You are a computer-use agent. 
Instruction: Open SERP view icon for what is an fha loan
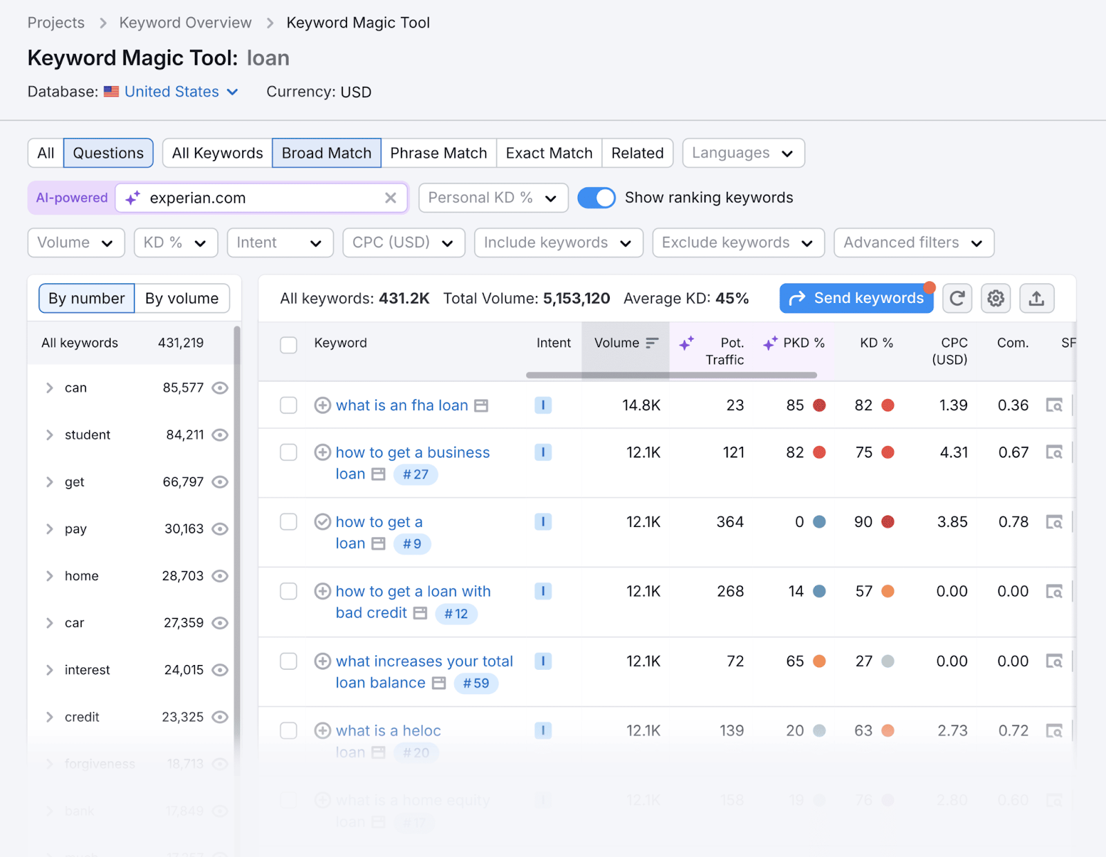click(x=1054, y=405)
